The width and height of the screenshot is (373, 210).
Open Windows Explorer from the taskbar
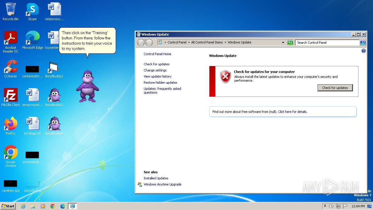point(33,206)
